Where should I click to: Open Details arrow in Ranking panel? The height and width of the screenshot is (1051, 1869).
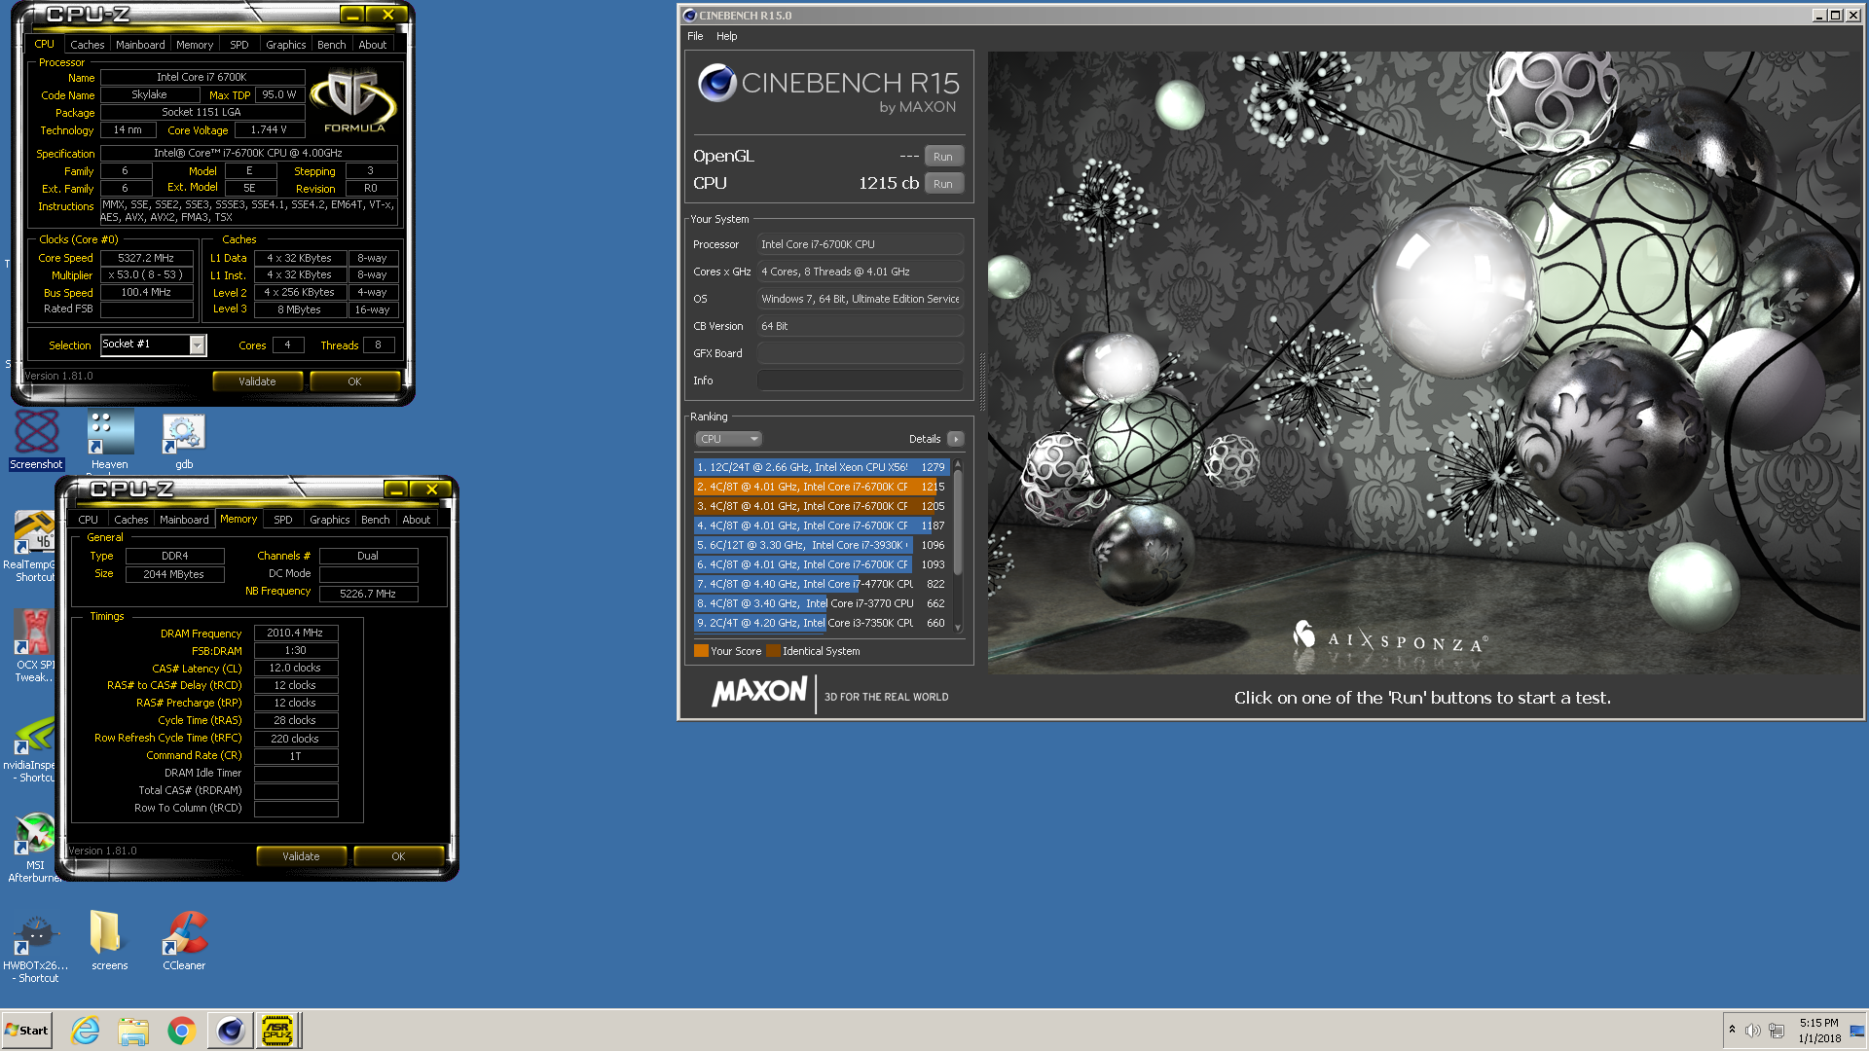tap(956, 439)
